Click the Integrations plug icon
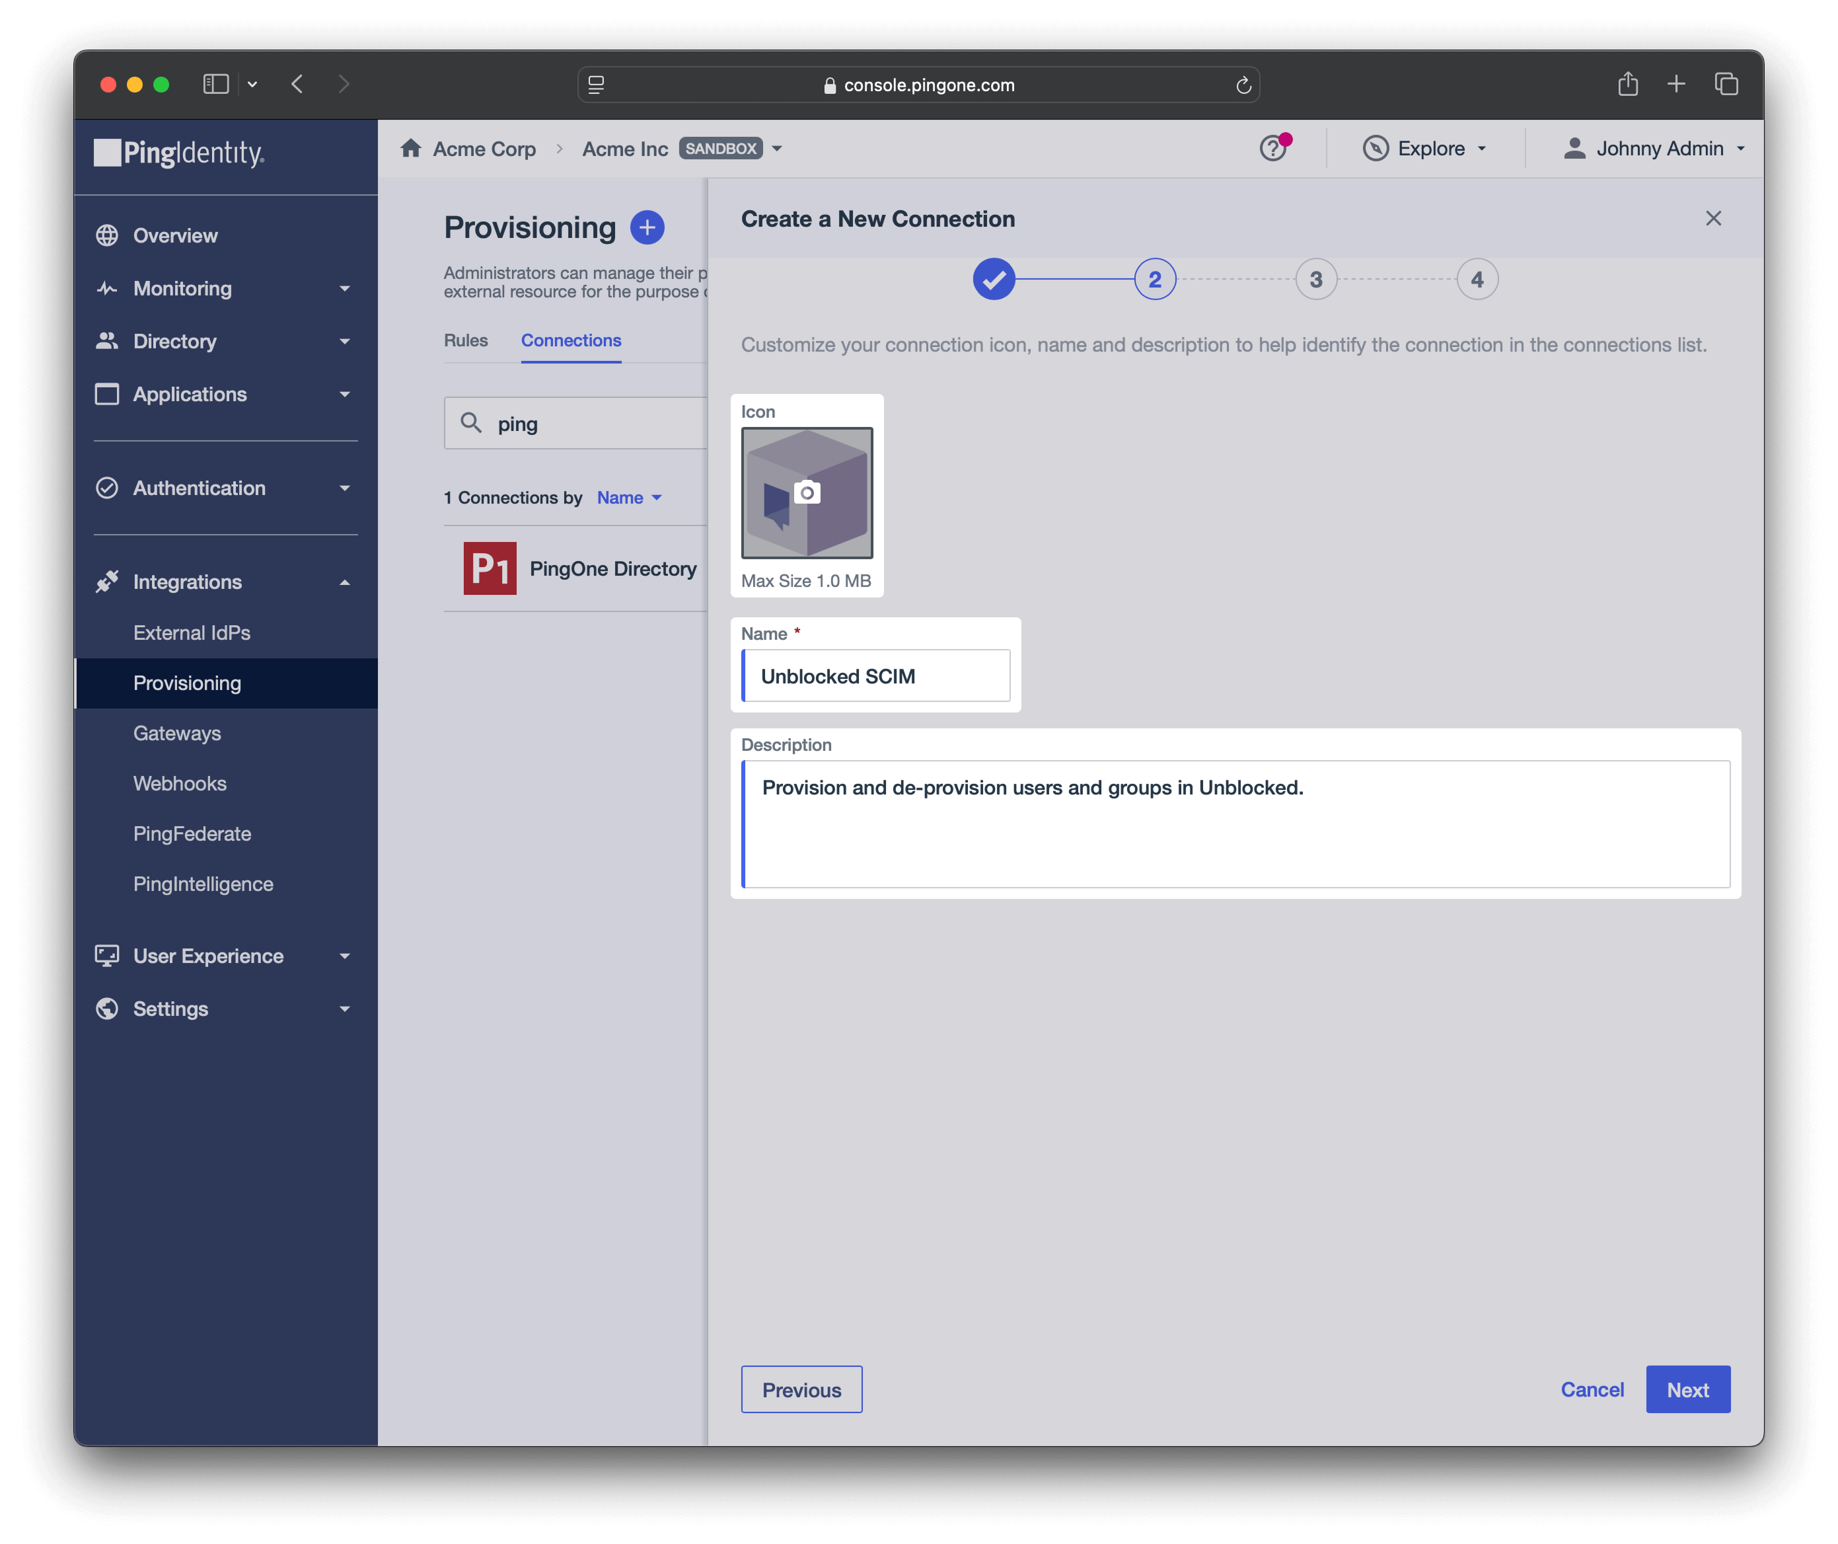 point(107,582)
